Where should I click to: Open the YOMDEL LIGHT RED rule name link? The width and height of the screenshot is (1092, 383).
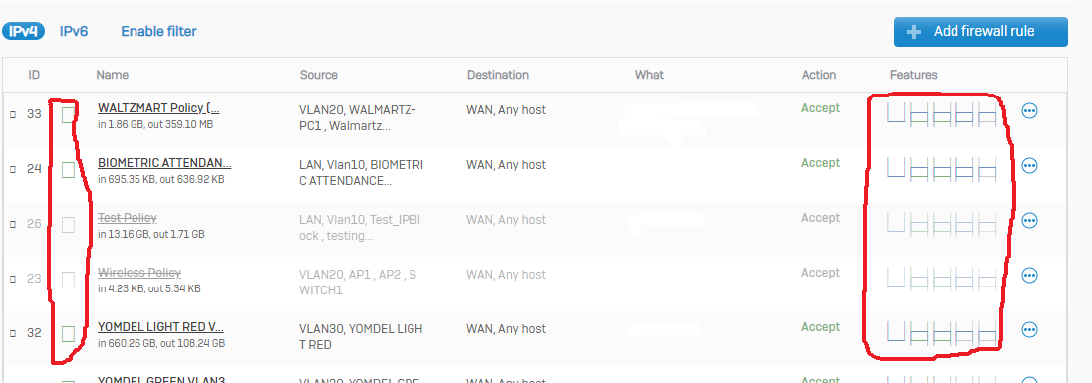click(x=160, y=327)
